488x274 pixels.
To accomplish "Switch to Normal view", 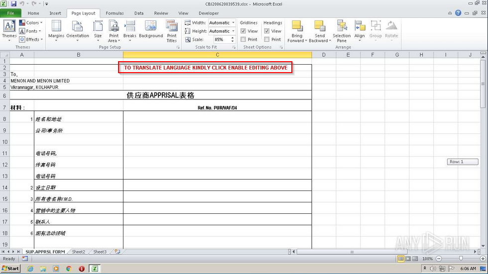I will click(x=401, y=259).
